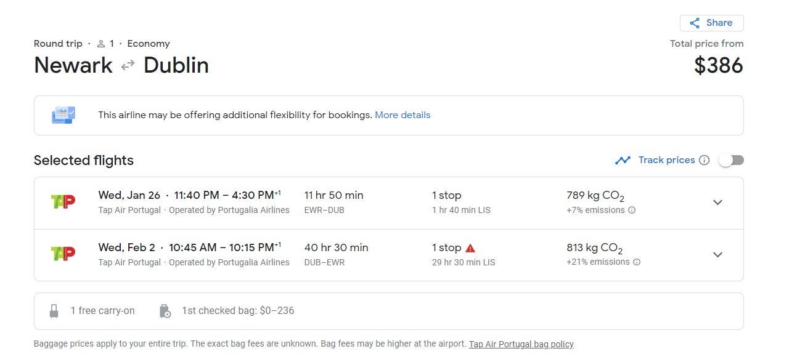Click the checked bag icon
The height and width of the screenshot is (362, 797).
(165, 311)
